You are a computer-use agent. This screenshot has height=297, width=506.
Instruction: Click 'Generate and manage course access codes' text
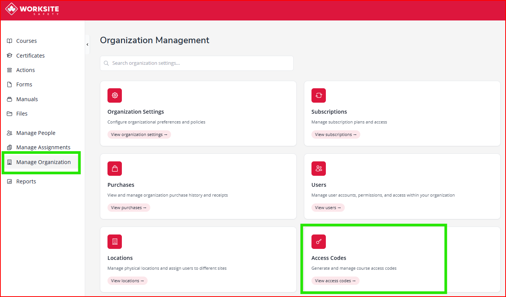(x=354, y=268)
